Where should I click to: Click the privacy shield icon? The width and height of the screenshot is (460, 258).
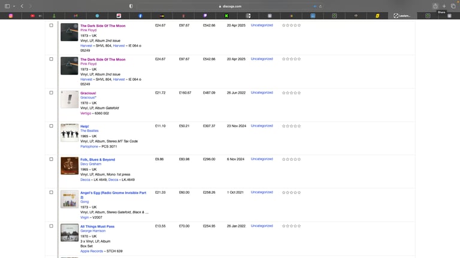tap(131, 6)
